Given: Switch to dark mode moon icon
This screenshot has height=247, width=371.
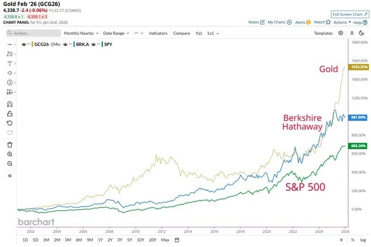Looking at the screenshot, I should [x=361, y=33].
